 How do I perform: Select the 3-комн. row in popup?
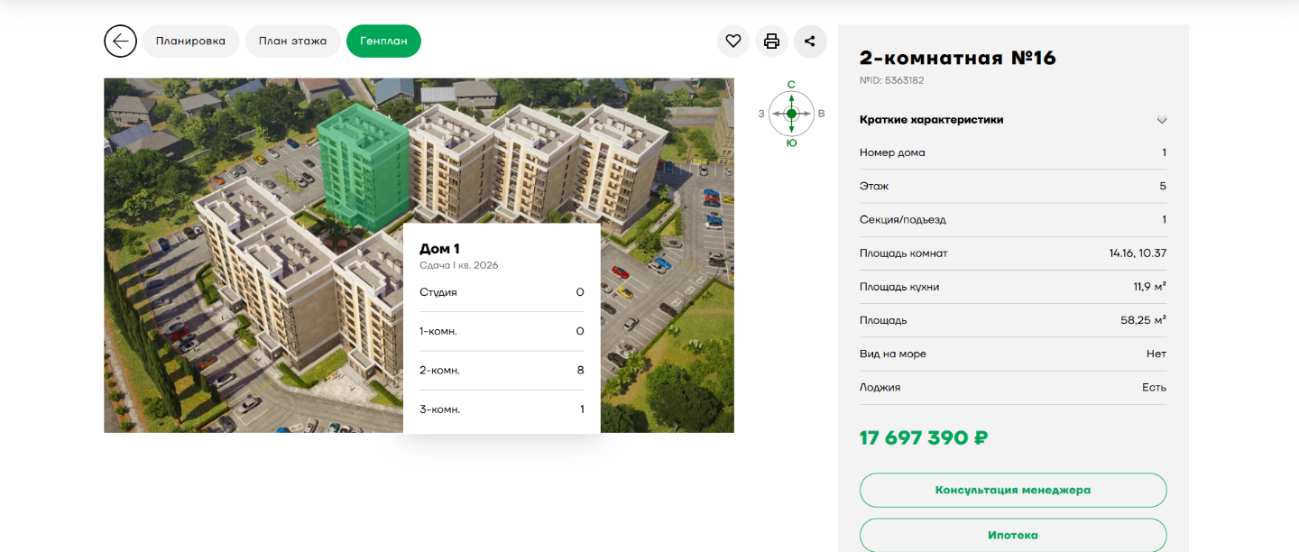coord(502,409)
